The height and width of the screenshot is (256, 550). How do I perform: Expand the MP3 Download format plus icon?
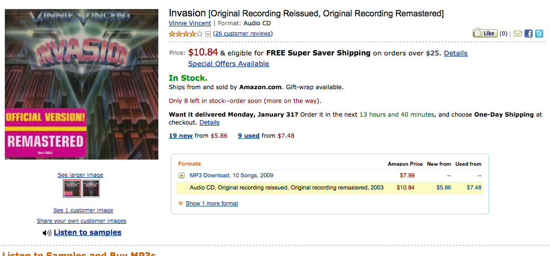(x=181, y=176)
